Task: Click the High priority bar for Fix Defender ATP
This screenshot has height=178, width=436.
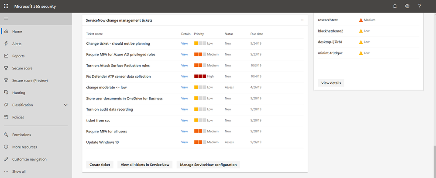Action: tap(200, 76)
